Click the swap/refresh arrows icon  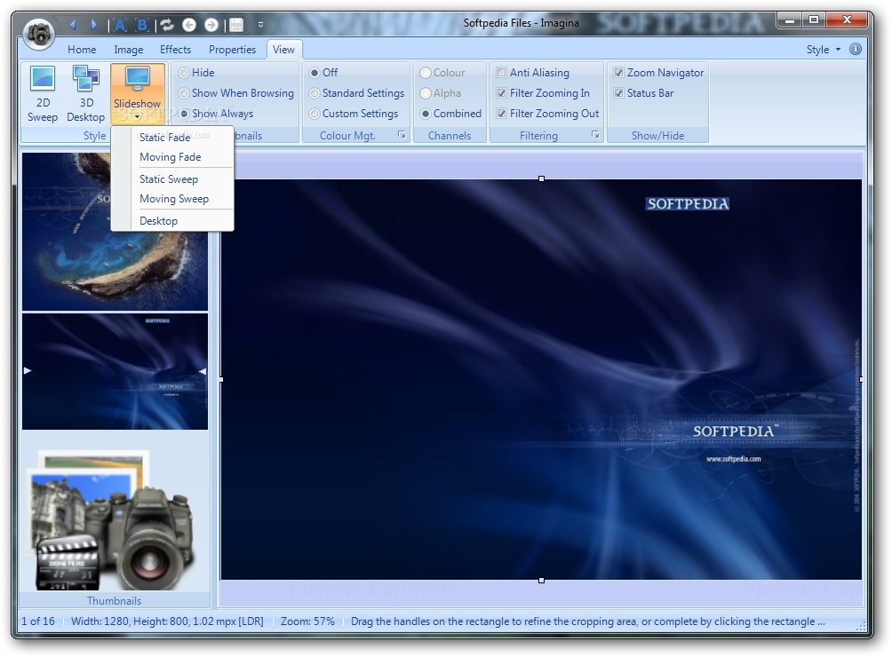167,25
